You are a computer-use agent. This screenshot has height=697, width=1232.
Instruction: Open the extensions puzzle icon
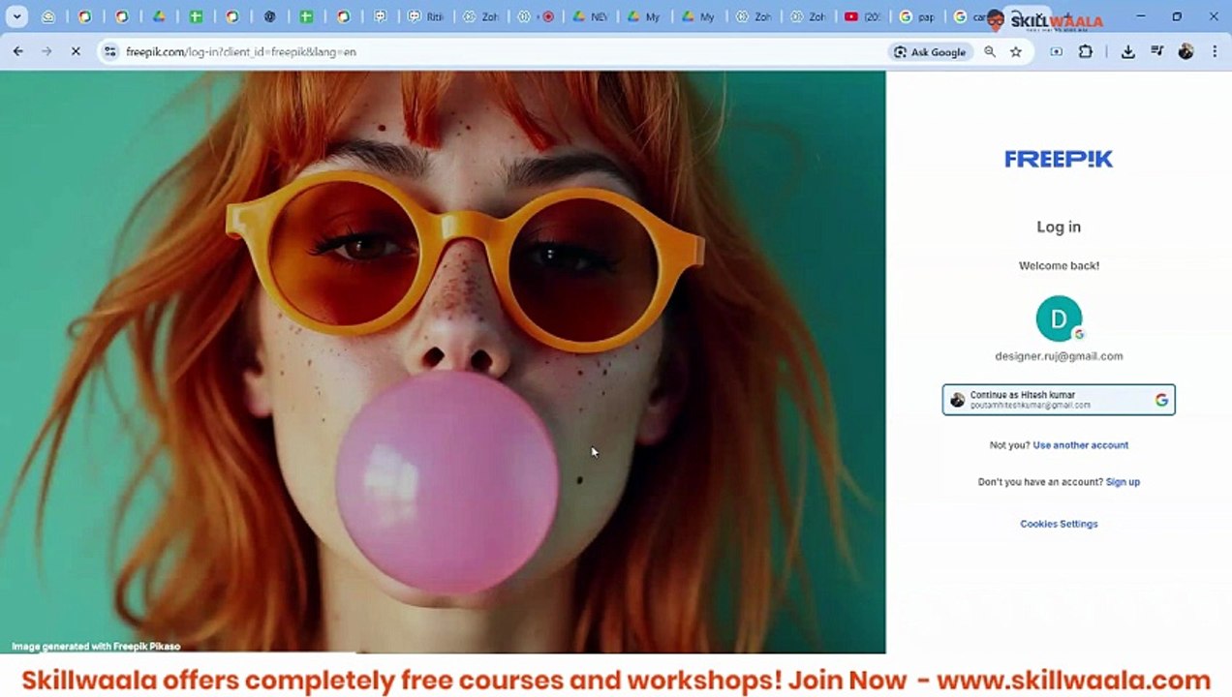point(1086,51)
